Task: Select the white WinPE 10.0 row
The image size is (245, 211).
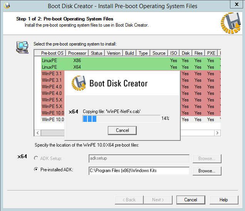Action: (53, 120)
